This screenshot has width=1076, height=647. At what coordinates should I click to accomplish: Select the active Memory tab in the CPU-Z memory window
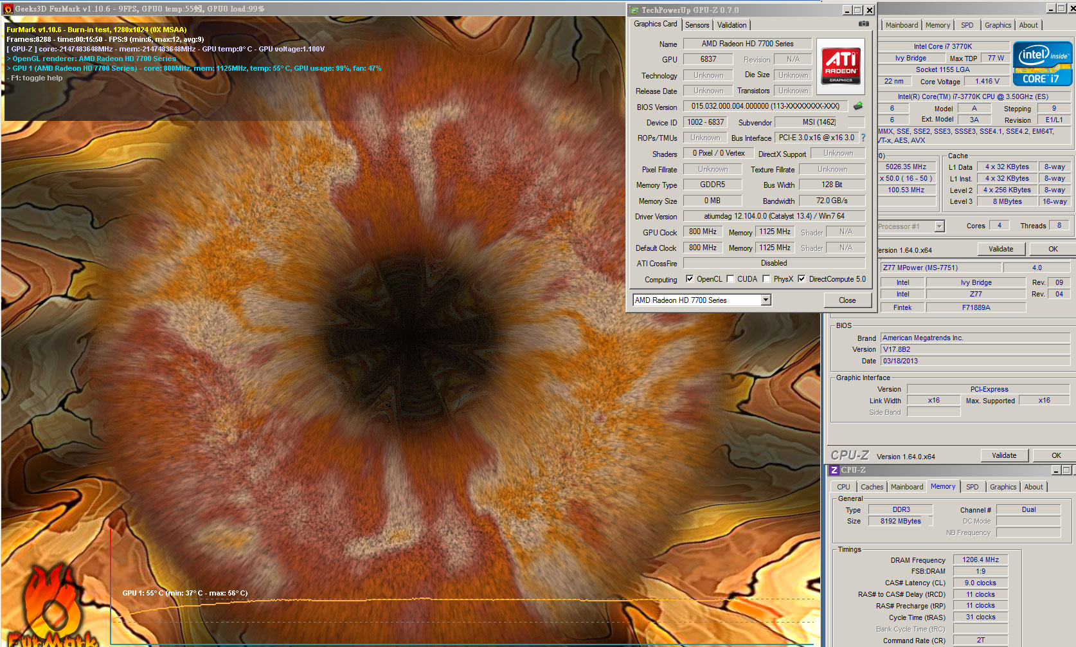(943, 486)
